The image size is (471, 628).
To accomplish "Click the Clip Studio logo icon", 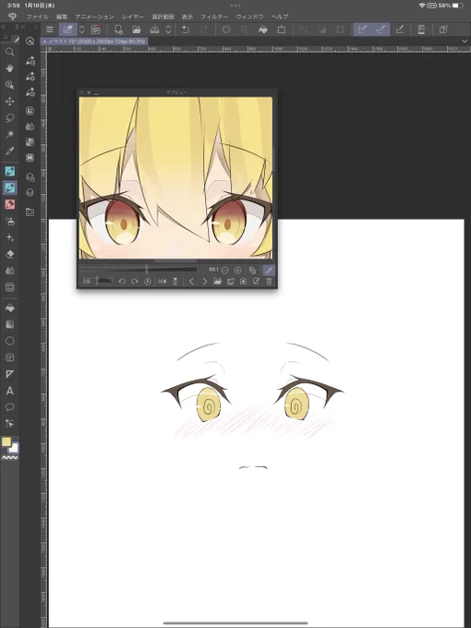I will click(x=12, y=17).
